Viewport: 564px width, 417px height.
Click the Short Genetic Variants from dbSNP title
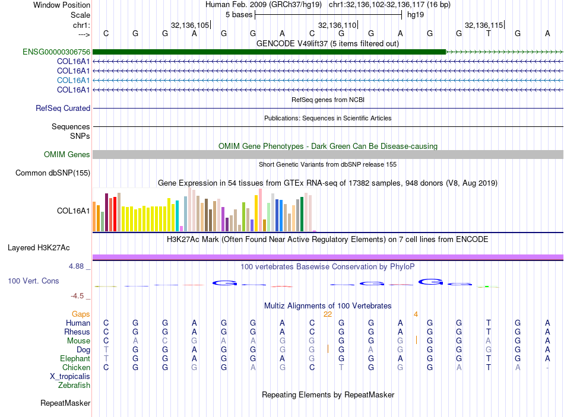[x=328, y=165]
